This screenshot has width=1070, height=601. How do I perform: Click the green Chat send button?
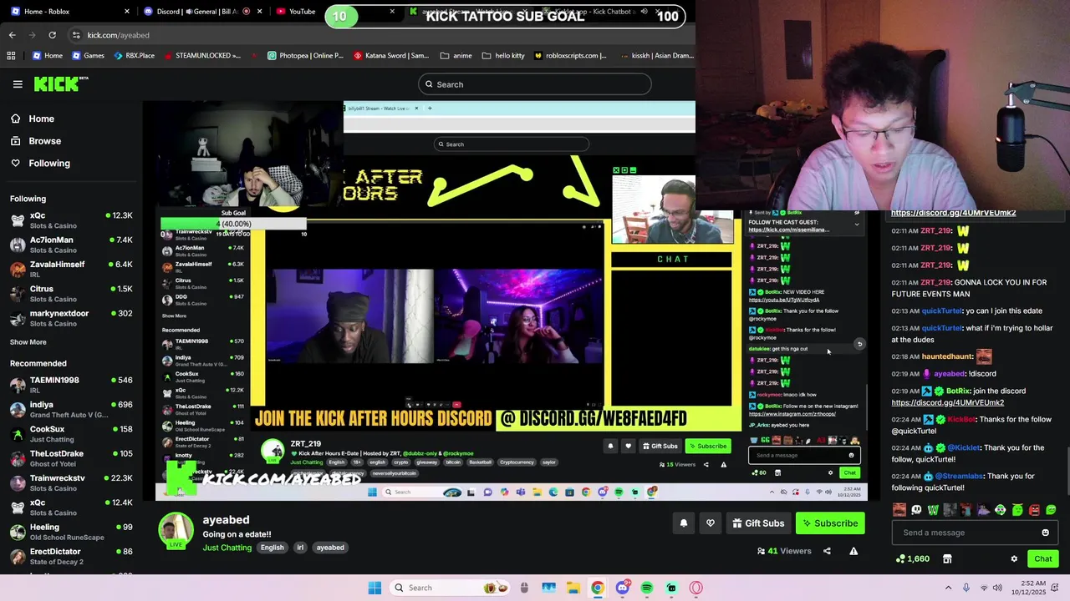pos(1042,559)
